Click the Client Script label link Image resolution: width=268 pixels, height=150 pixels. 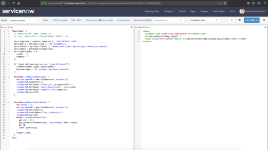[91, 20]
